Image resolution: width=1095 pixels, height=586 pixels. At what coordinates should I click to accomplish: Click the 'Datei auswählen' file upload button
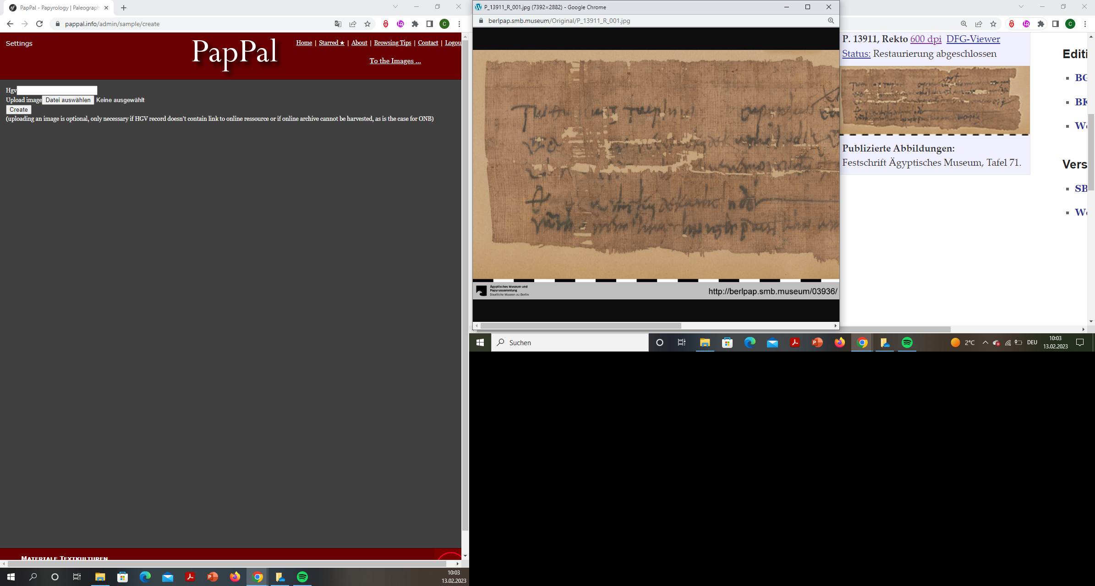[x=68, y=100]
